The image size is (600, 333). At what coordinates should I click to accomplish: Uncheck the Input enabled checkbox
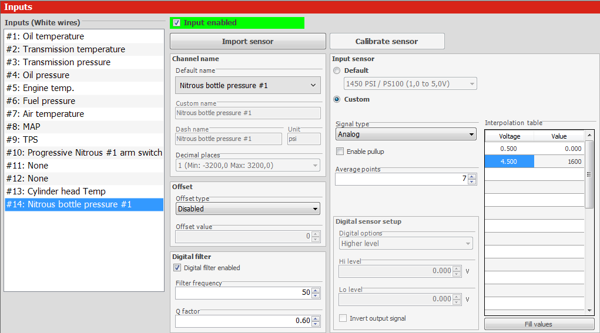point(177,23)
